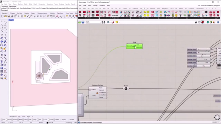Toggle the Mid osnap checkbox

click(x=18, y=120)
